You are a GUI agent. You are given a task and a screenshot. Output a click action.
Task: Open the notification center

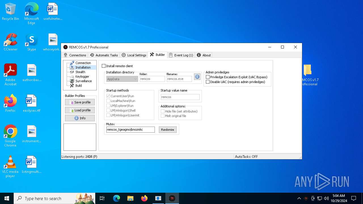[x=354, y=198]
